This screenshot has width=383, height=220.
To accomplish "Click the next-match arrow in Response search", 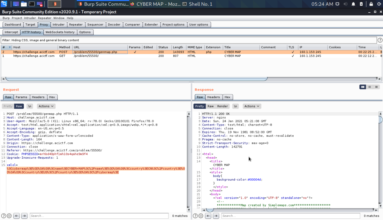I will [x=216, y=216].
